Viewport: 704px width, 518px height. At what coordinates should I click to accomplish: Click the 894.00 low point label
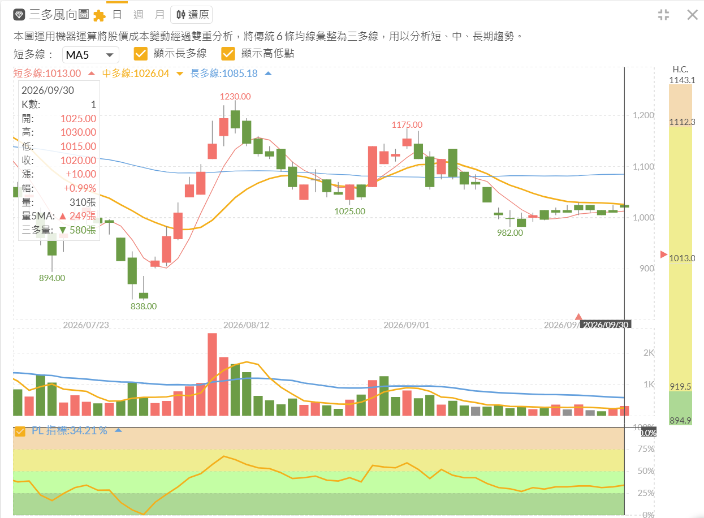click(x=52, y=278)
